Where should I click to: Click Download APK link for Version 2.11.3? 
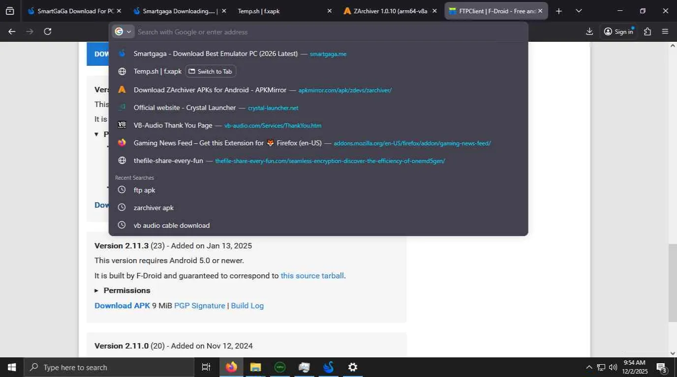pyautogui.click(x=122, y=305)
